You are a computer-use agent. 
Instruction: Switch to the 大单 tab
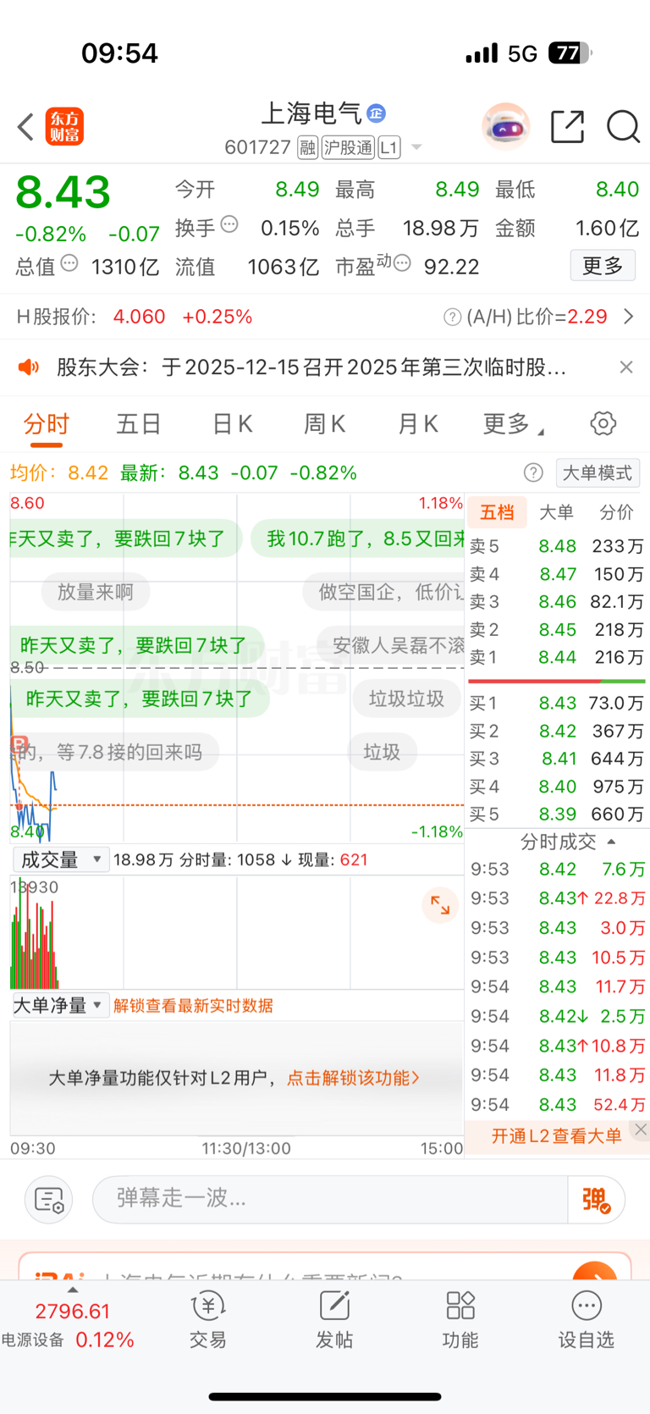coord(556,511)
